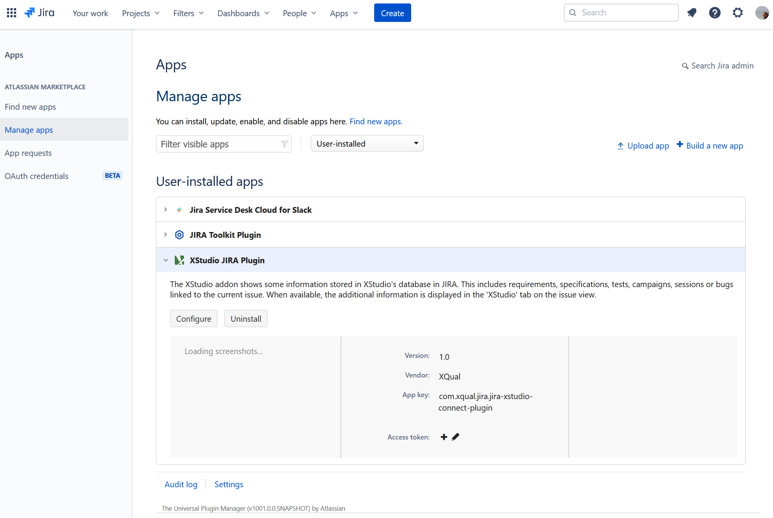Click the vendor name XQual
The image size is (773, 518).
(450, 377)
